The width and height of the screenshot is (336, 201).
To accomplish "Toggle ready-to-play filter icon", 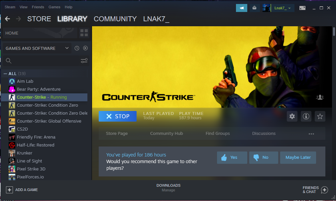I will (x=85, y=48).
